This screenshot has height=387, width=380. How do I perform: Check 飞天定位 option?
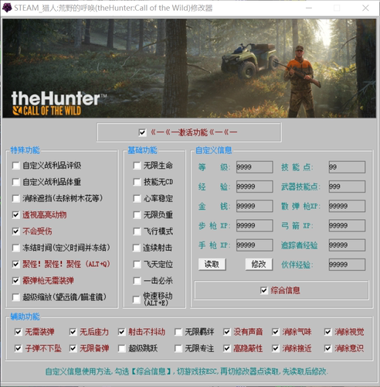point(137,264)
